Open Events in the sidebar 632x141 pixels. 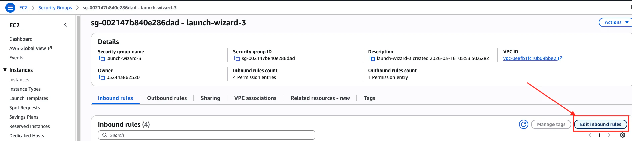[16, 58]
